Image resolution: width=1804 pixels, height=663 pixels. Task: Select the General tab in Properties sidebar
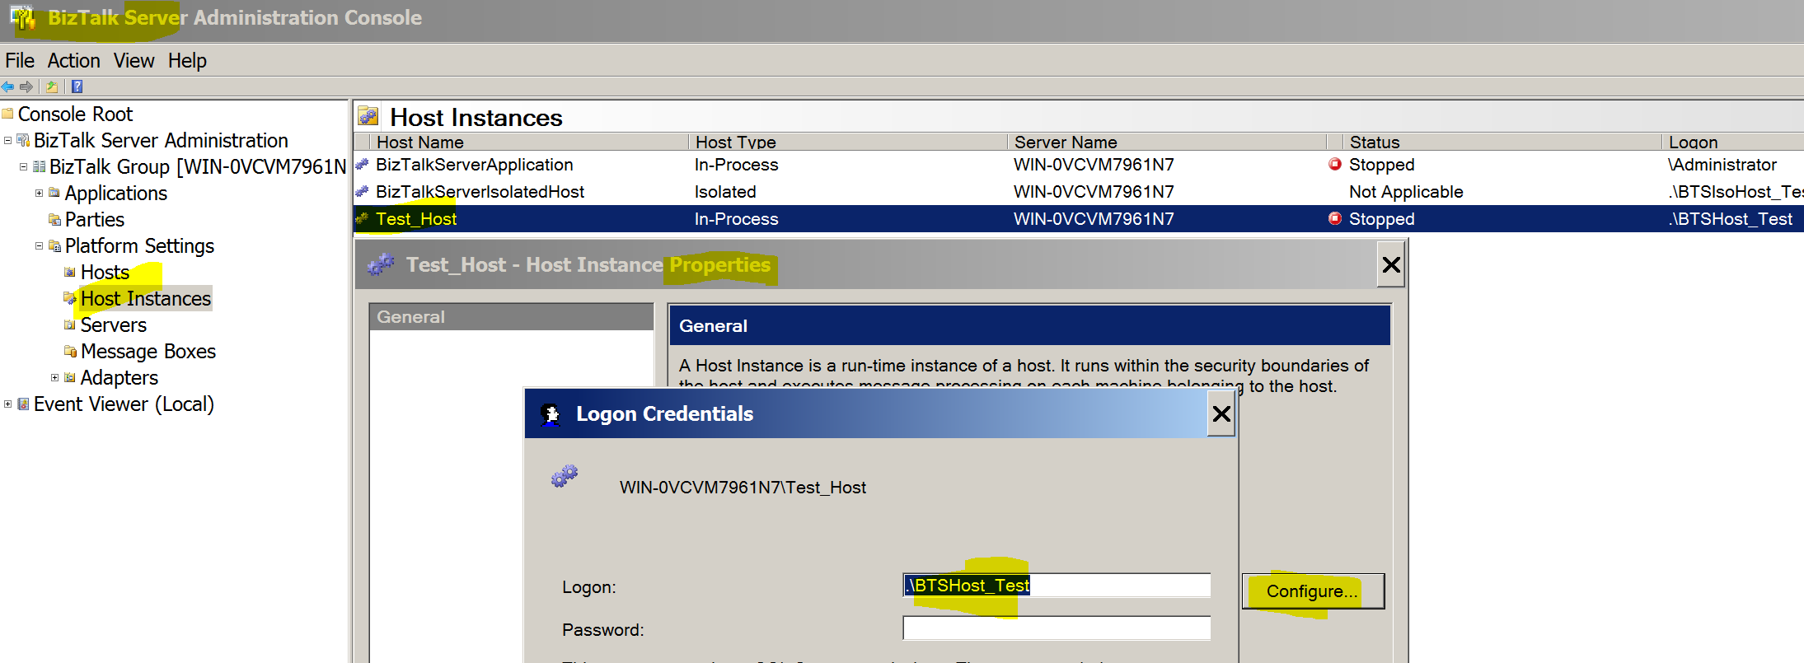coord(511,316)
